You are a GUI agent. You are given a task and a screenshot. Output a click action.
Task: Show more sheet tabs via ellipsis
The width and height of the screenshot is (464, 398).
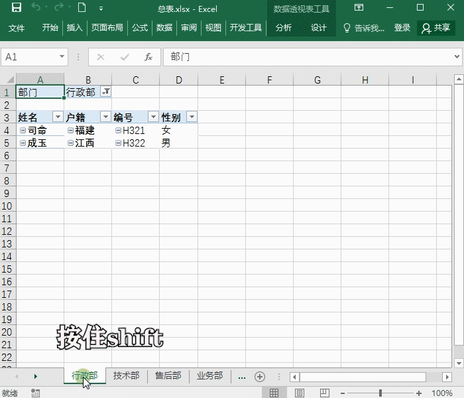242,377
